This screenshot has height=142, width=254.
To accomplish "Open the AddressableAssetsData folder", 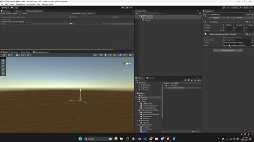I will click(148, 110).
